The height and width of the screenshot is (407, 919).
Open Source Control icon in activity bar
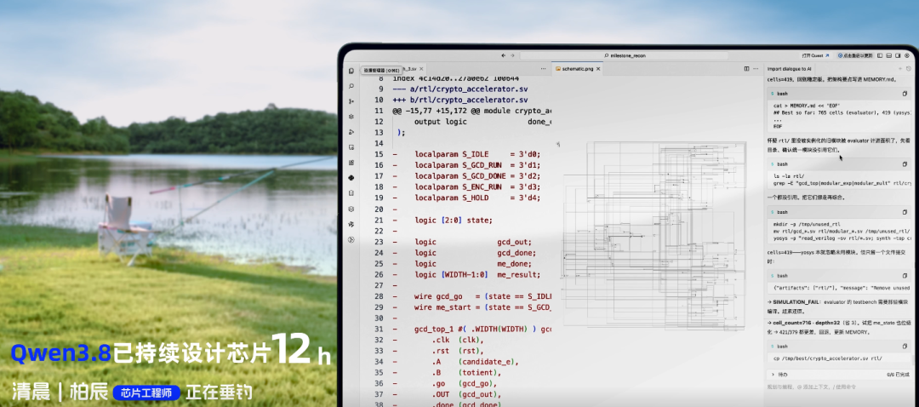[351, 100]
